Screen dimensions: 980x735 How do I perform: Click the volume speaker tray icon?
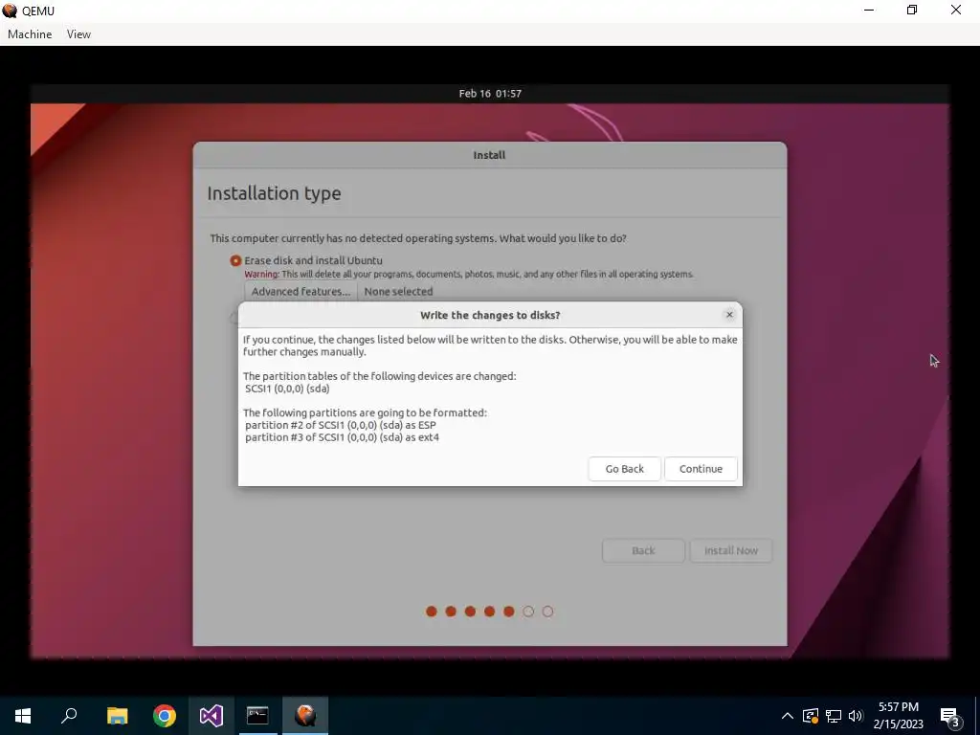(x=856, y=716)
